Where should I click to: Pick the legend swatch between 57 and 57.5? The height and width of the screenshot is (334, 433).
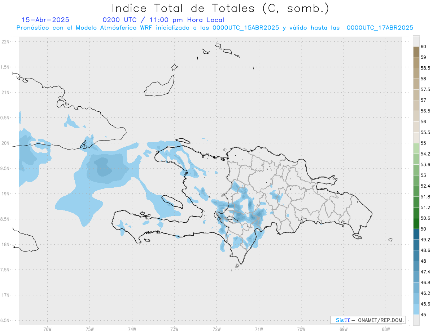click(x=416, y=95)
